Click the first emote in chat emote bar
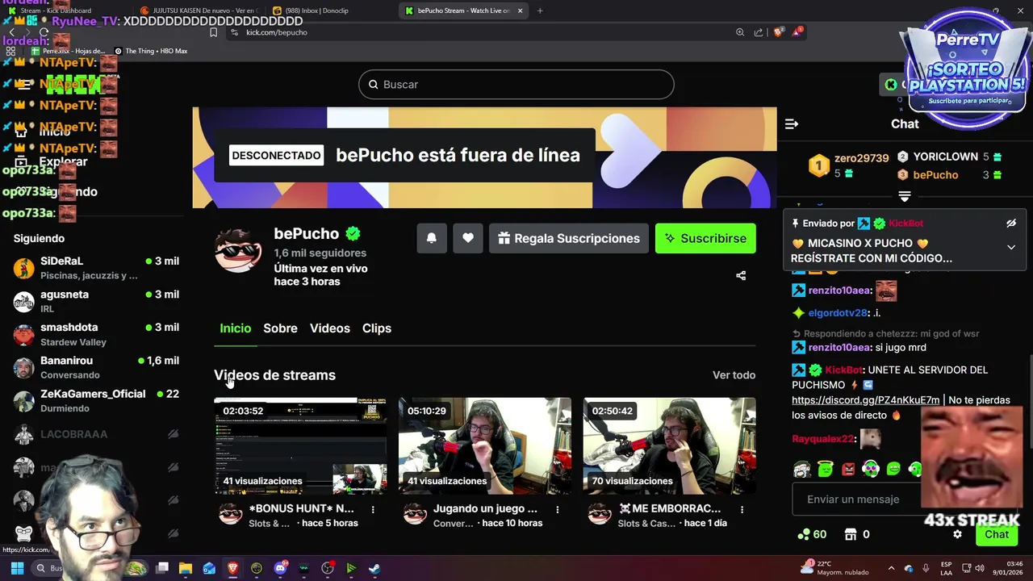 click(x=801, y=469)
